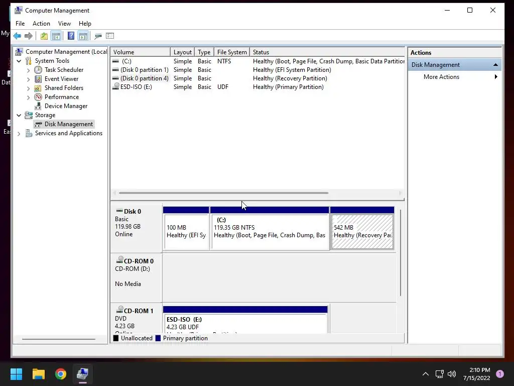Select the ESD-ISO (E:) 4.23 GB block

(x=245, y=320)
